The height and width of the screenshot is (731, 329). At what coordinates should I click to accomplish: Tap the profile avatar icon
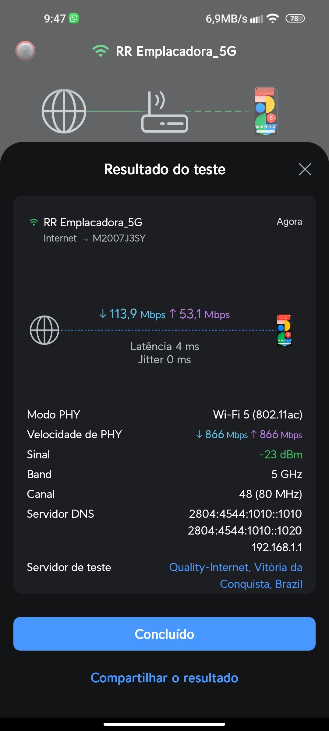[x=25, y=51]
